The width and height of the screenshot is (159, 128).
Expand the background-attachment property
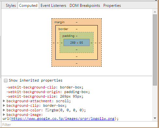tap(4, 101)
